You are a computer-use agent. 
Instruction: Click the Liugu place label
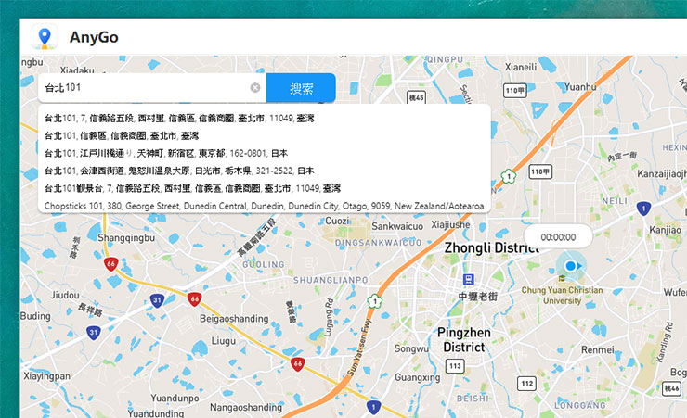(x=224, y=340)
